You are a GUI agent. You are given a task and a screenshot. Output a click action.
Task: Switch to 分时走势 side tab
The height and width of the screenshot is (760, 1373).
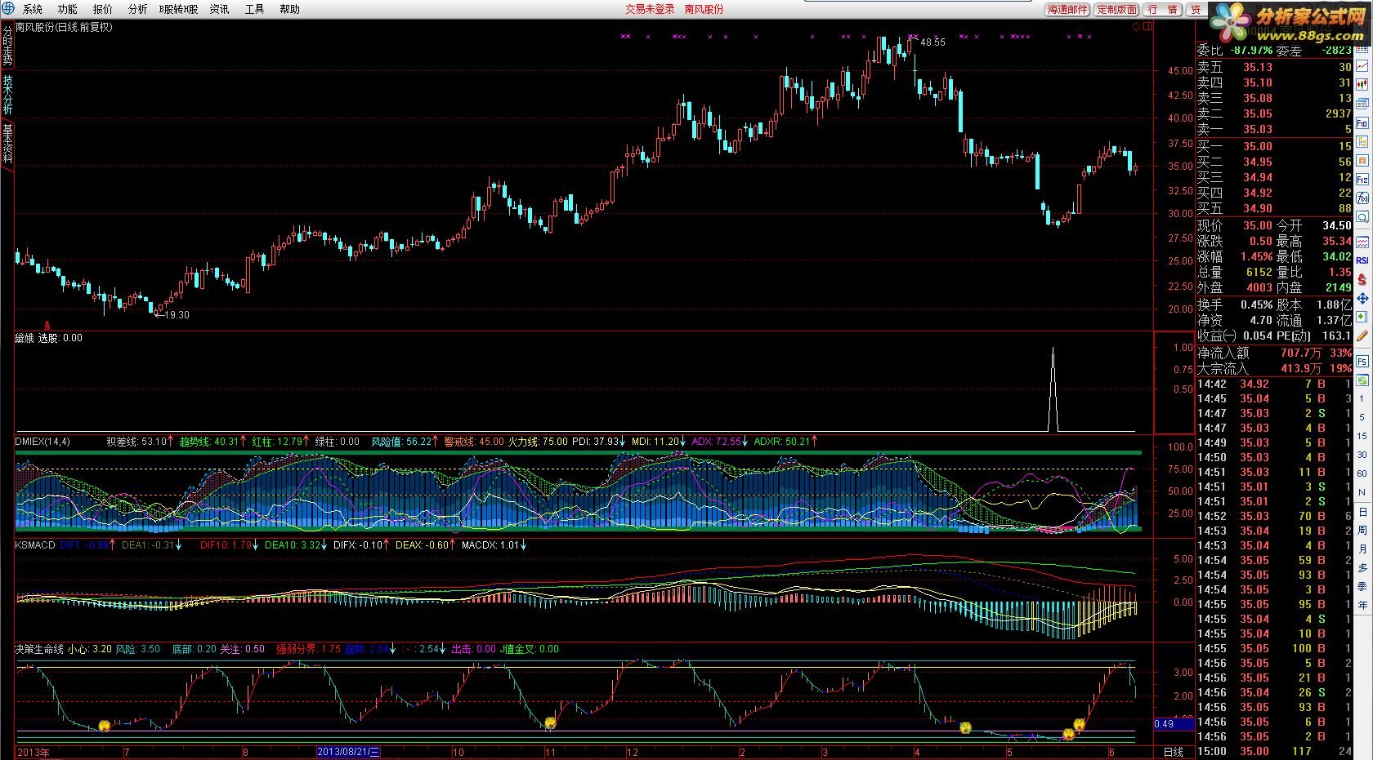7,46
